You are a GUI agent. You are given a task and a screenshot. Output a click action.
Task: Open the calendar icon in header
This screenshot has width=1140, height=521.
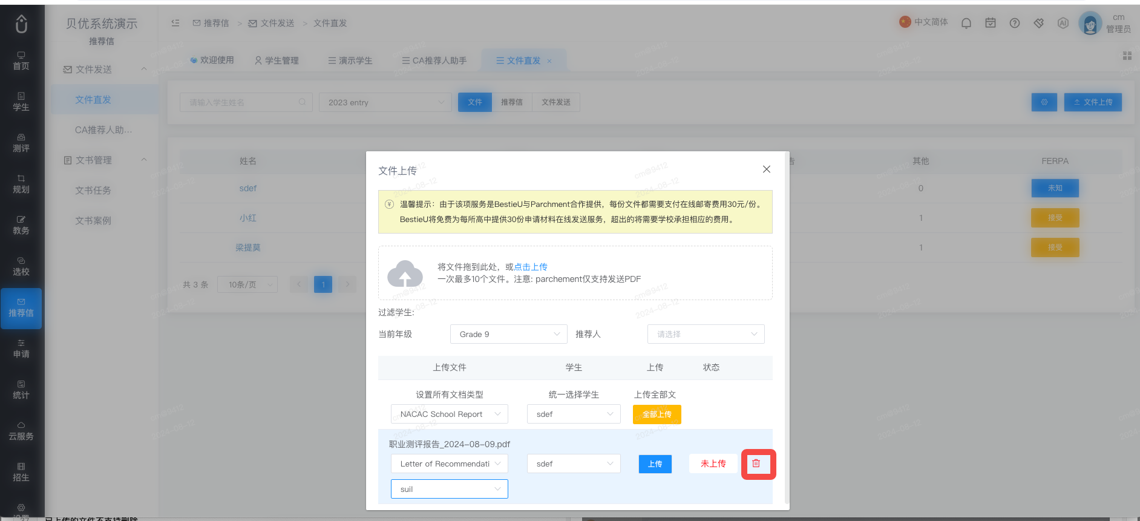991,23
